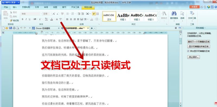Switch to the 特色功能 ribbon tab
Viewport: 217px width, 107px height.
88,7
